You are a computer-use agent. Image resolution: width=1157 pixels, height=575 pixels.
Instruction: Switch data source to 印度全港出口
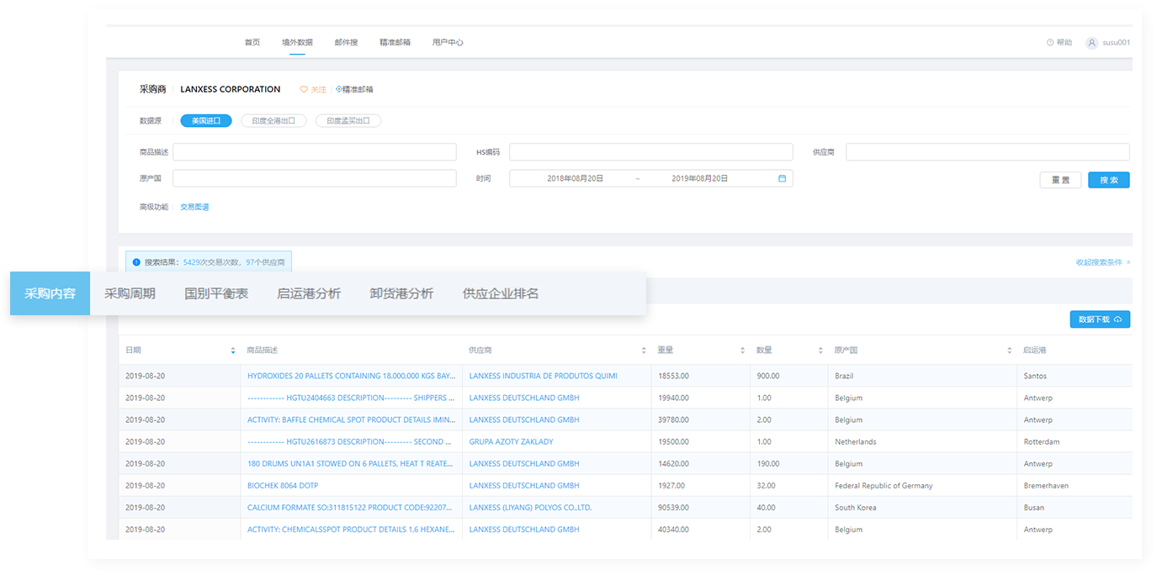tap(273, 121)
